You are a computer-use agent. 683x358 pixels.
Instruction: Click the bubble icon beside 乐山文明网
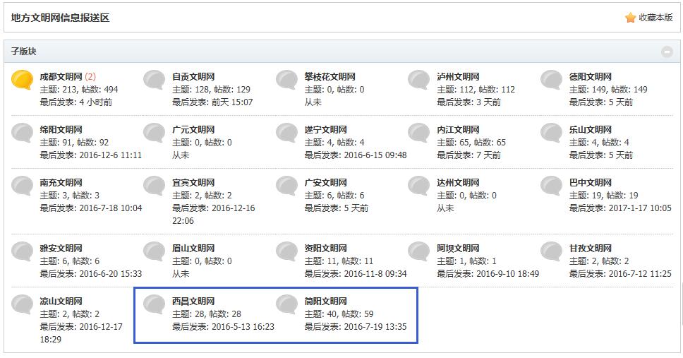coord(552,133)
